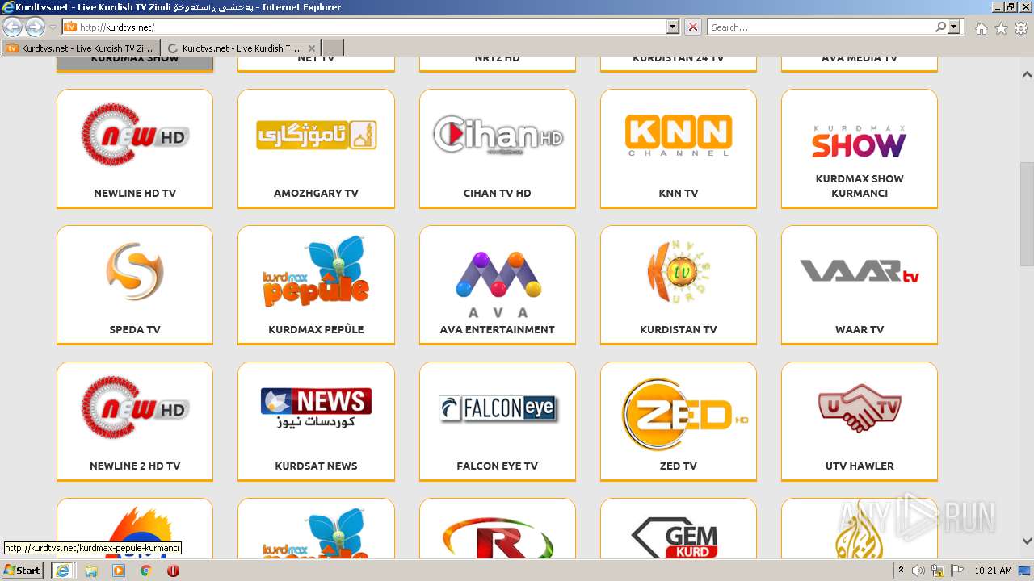This screenshot has width=1034, height=581.
Task: Click the search magnifier icon
Action: tap(941, 27)
